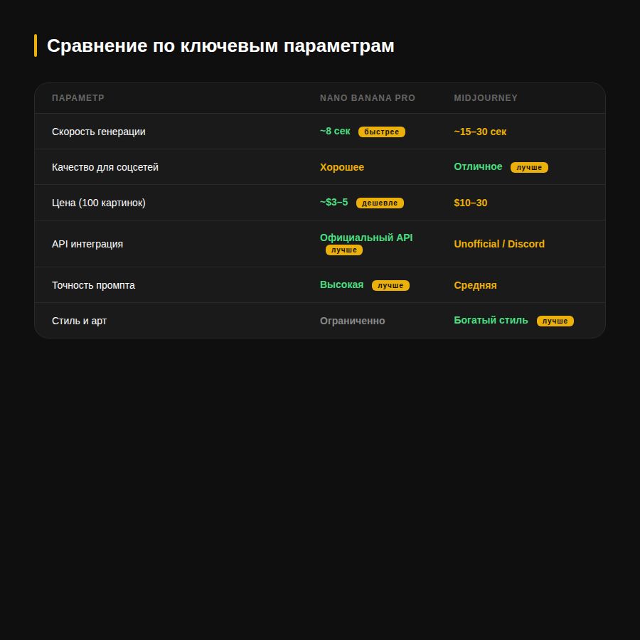The width and height of the screenshot is (640, 640).
Task: Click the 'MIDJOURNEY' column header
Action: [x=486, y=98]
